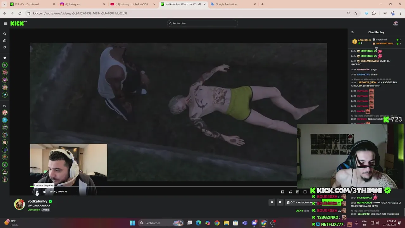Viewport: 405px width, 228px height.
Task: Open Following heart outline icon in sidebar
Action: coord(5,47)
